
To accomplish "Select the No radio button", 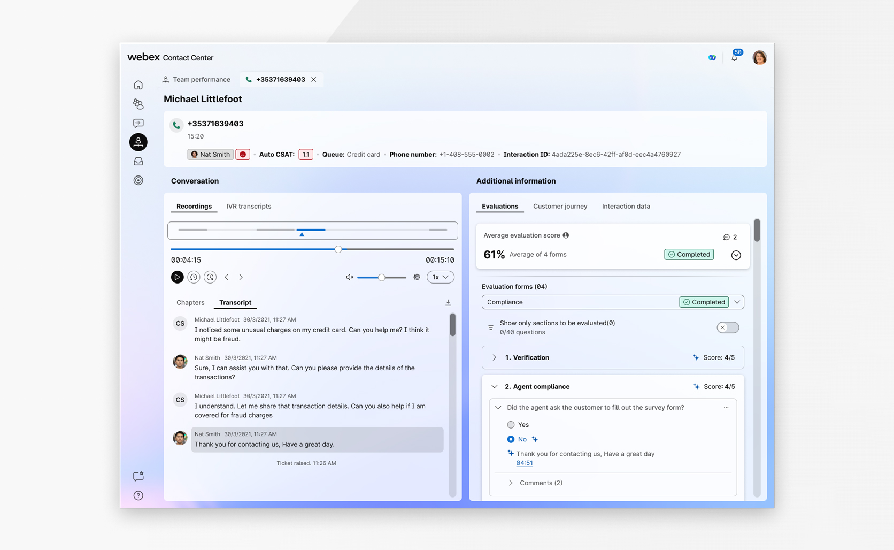I will 511,439.
